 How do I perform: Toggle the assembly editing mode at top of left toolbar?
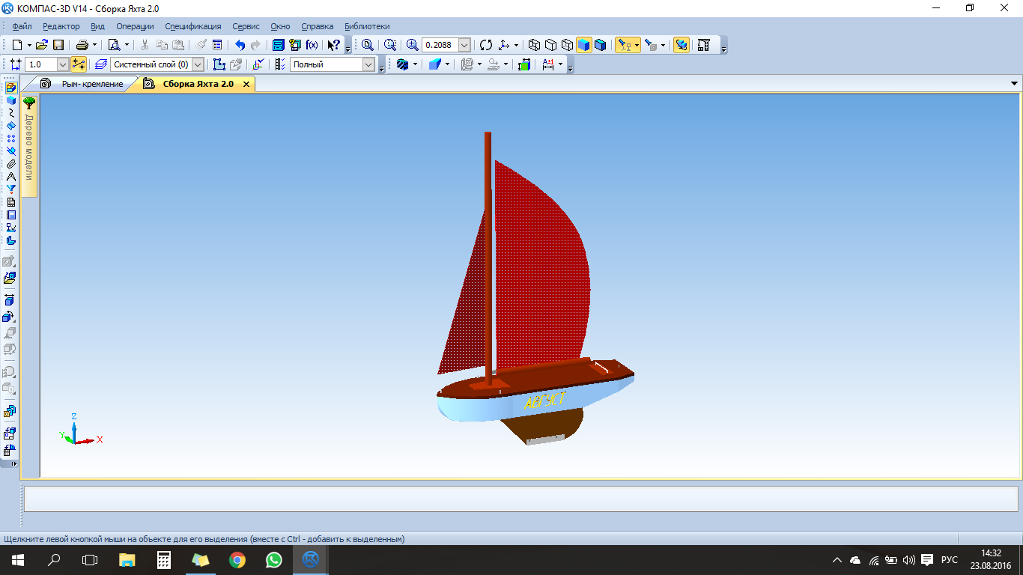[10, 87]
